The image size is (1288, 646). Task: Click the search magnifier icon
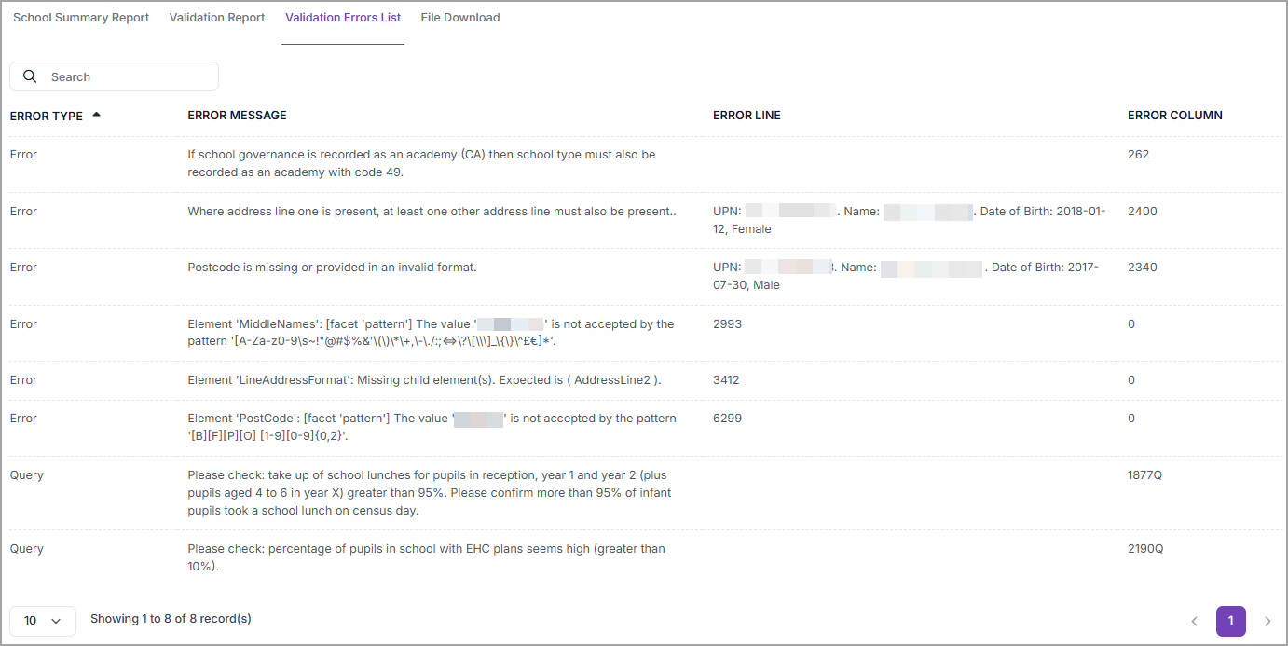tap(30, 76)
